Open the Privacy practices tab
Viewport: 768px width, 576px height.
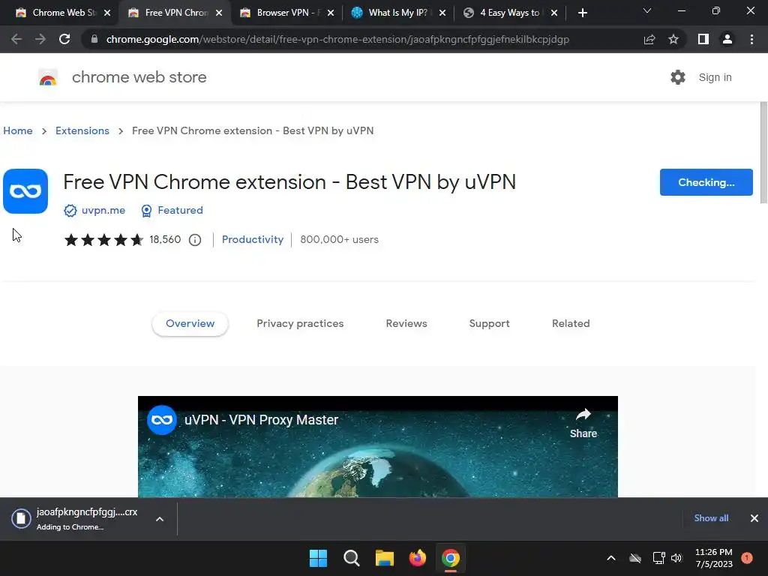(300, 324)
